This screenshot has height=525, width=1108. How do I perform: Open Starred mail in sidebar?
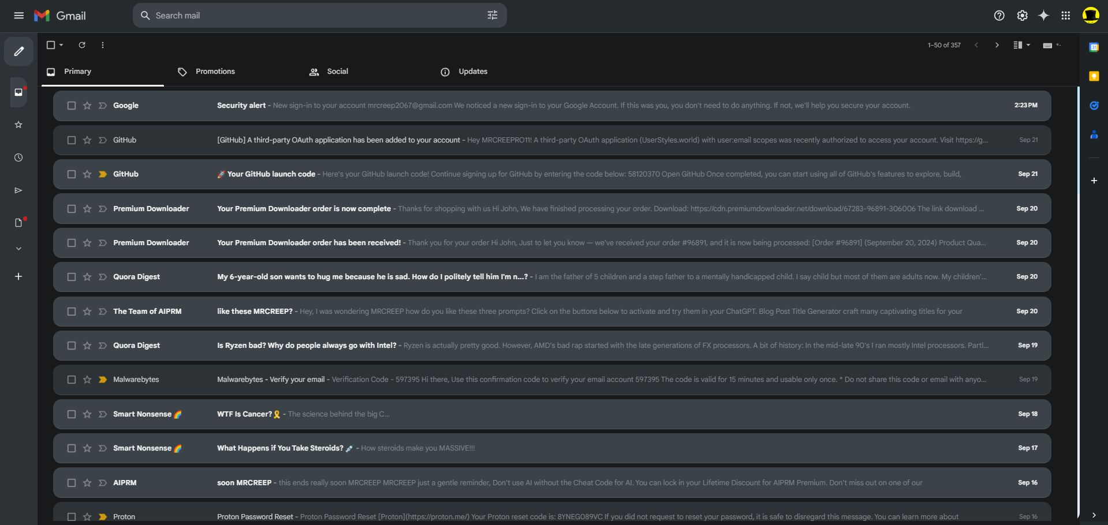tap(18, 125)
